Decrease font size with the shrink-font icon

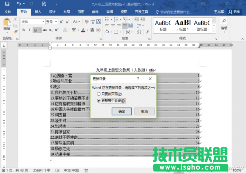[x=67, y=22]
